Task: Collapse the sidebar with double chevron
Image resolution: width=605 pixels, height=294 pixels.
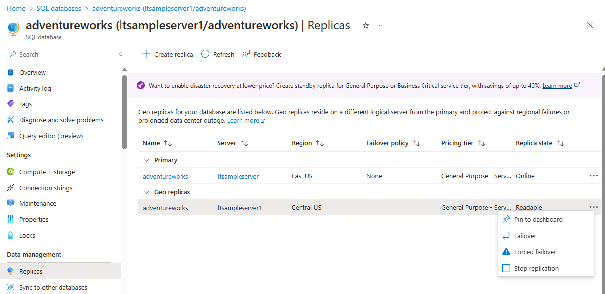Action: pos(121,54)
